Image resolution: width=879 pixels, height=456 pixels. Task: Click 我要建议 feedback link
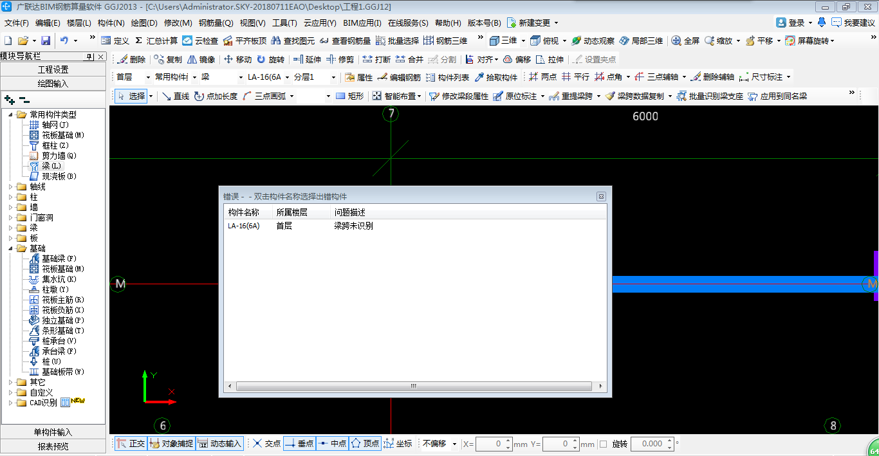(853, 23)
